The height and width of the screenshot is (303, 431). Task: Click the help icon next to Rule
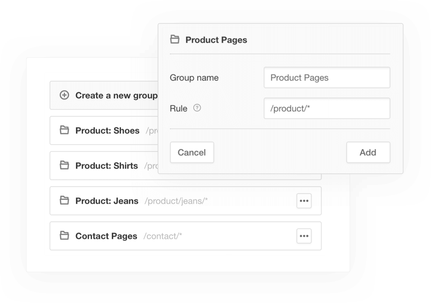pos(197,108)
